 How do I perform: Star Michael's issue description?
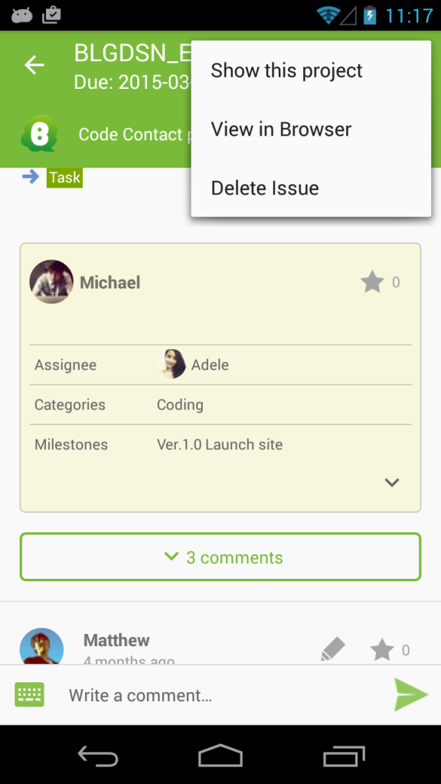click(x=373, y=283)
